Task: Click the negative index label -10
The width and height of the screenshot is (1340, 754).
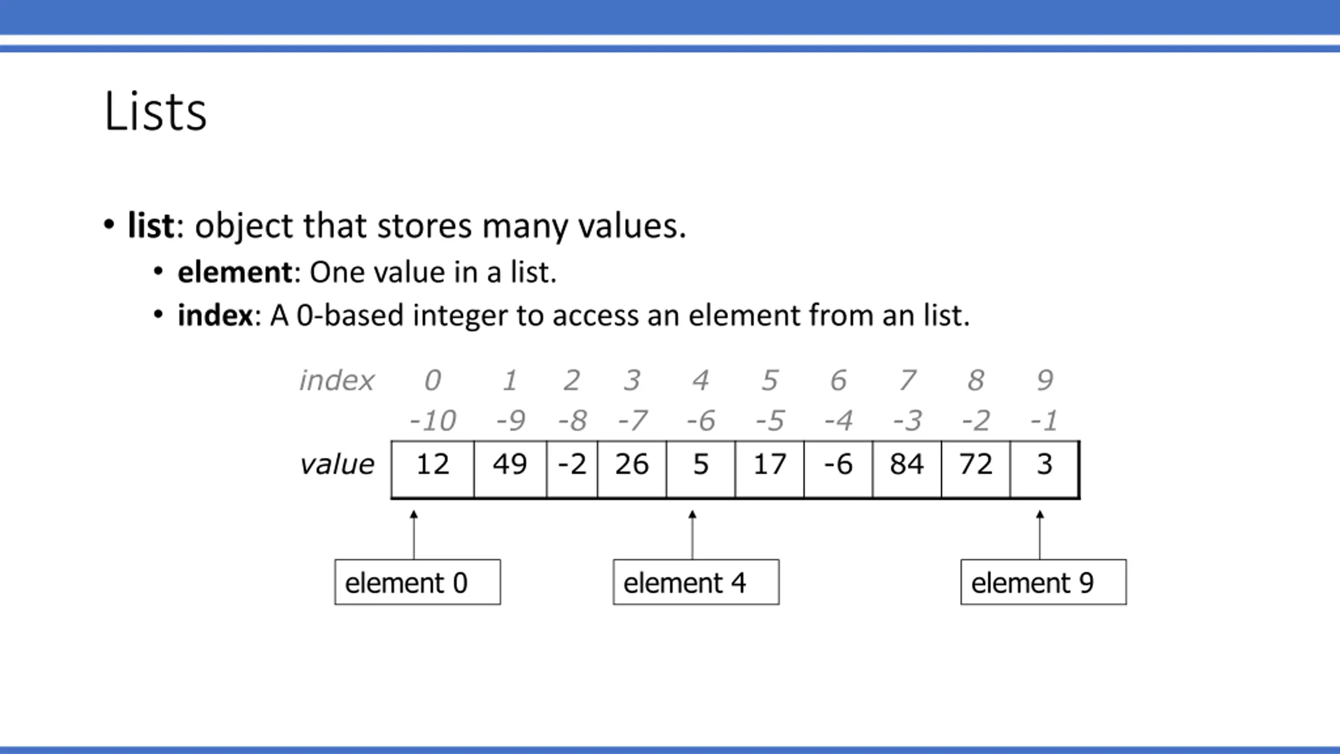Action: [x=432, y=421]
